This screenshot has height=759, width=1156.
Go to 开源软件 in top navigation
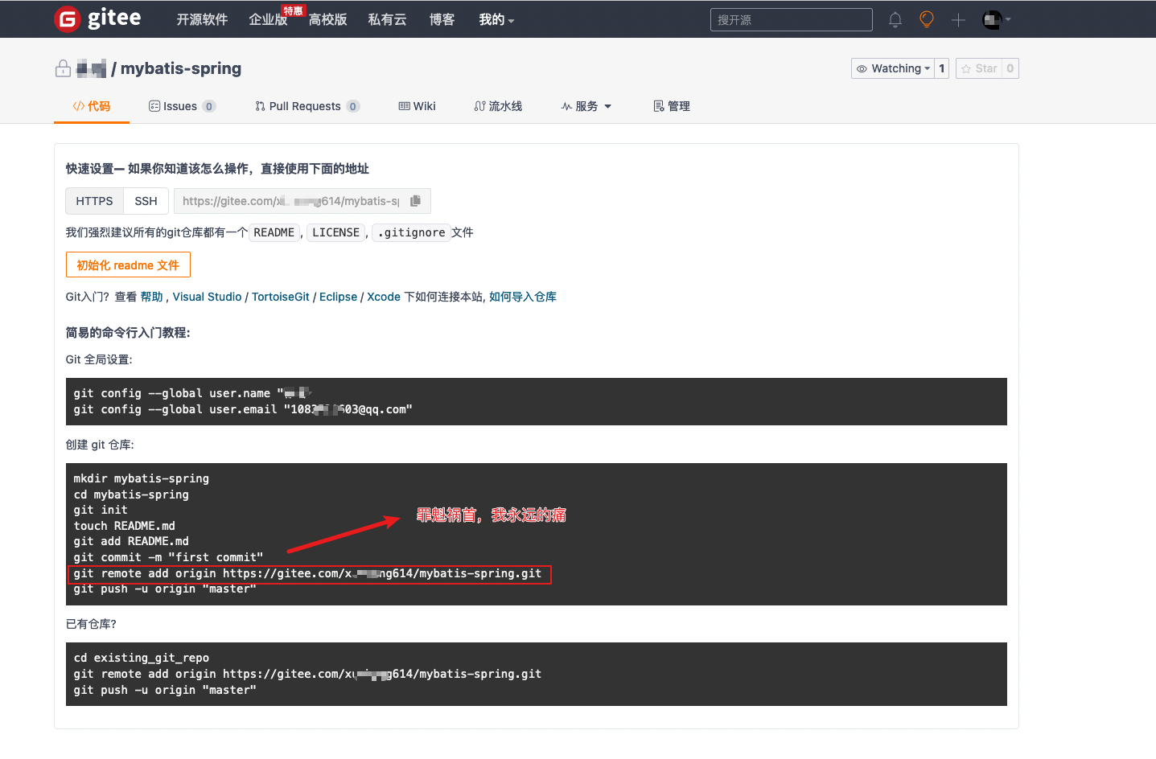tap(202, 19)
